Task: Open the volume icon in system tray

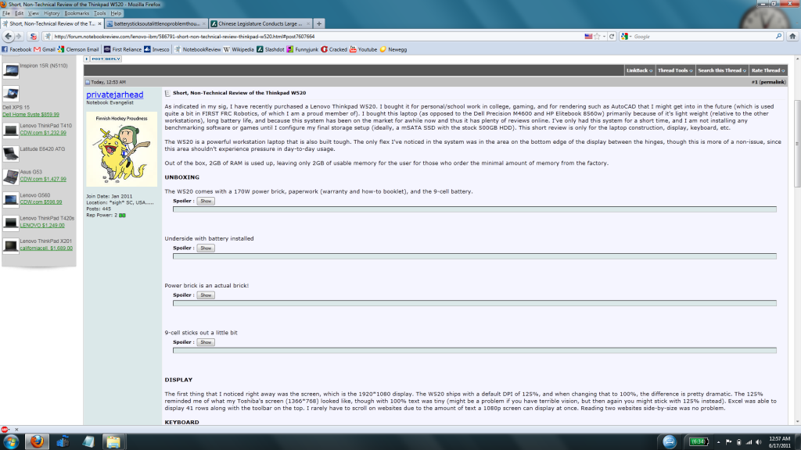Action: click(759, 442)
